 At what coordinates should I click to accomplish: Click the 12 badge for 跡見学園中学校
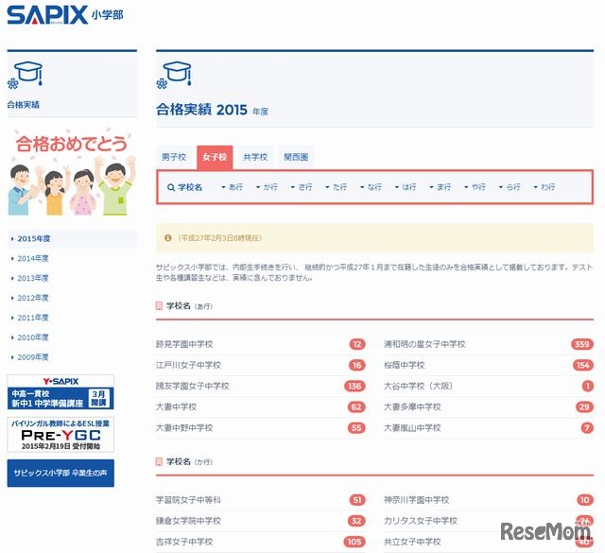357,344
